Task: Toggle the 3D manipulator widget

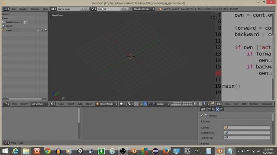Action: pos(141,104)
